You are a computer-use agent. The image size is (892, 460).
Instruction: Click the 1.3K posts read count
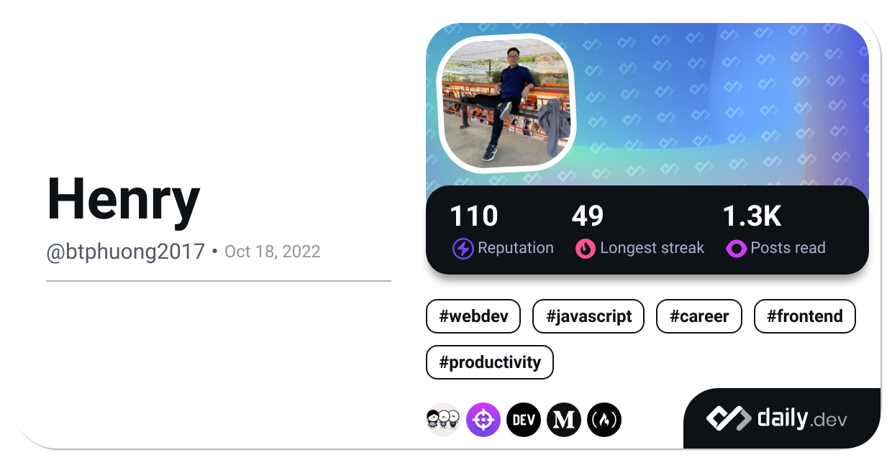tap(752, 216)
